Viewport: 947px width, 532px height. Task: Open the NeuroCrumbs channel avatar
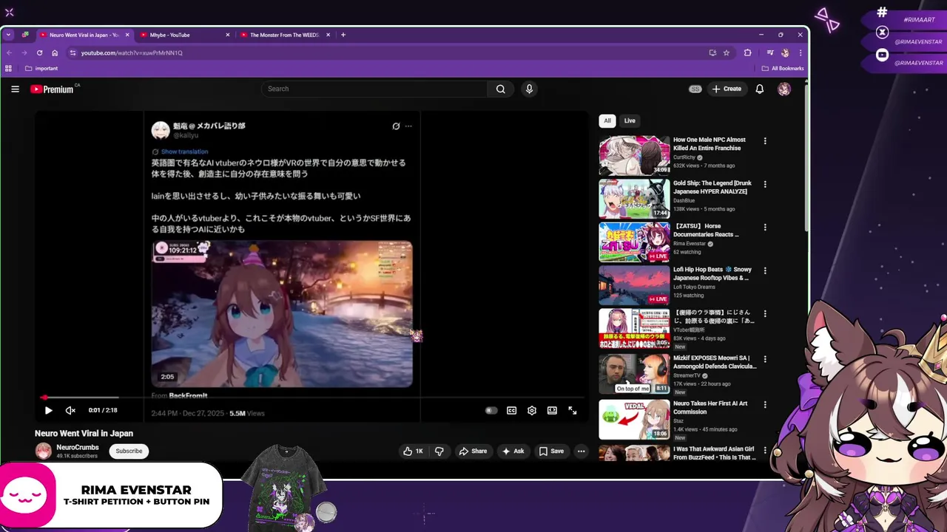tap(44, 451)
